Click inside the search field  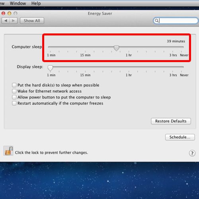[x=176, y=21]
